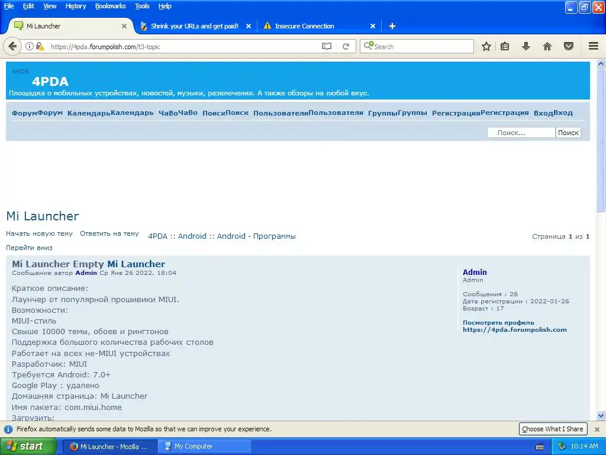Image resolution: width=606 pixels, height=455 pixels.
Task: Show site information via the info icon
Action: tap(30, 46)
